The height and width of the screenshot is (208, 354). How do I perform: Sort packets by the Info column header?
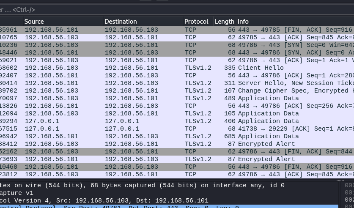tap(295, 22)
